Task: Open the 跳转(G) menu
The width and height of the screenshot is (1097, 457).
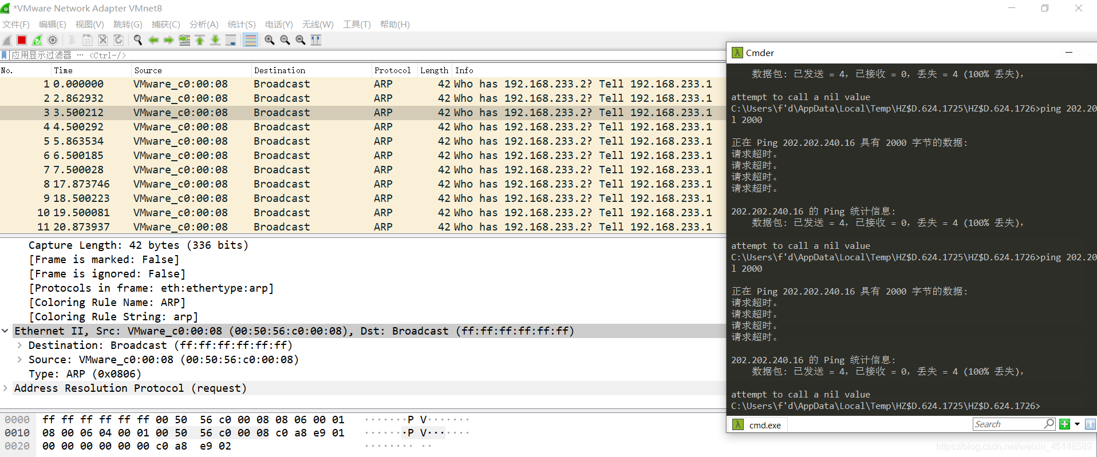Action: click(128, 25)
